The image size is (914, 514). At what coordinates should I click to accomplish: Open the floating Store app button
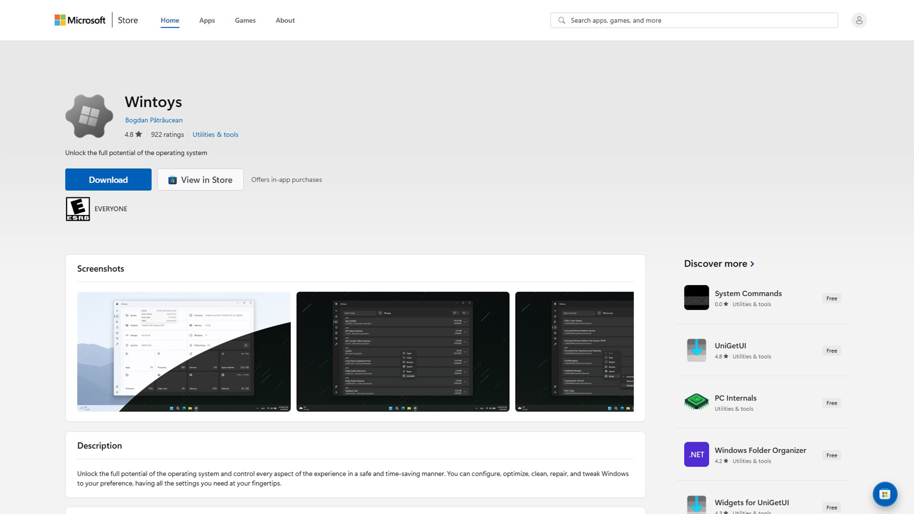[x=885, y=494]
